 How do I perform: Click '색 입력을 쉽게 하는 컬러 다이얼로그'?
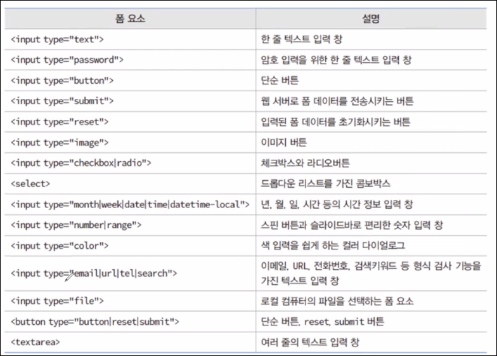tap(333, 246)
